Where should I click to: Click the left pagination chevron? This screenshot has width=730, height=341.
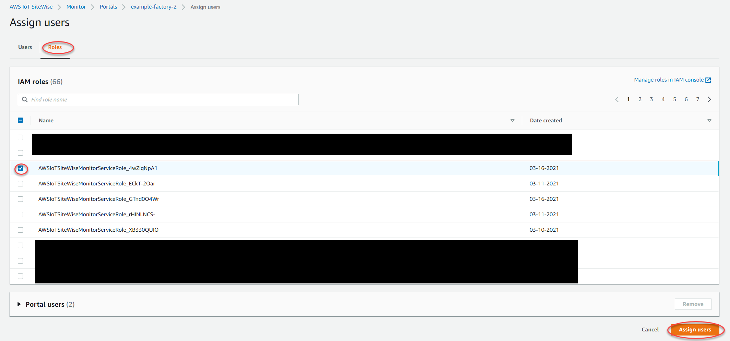click(617, 99)
